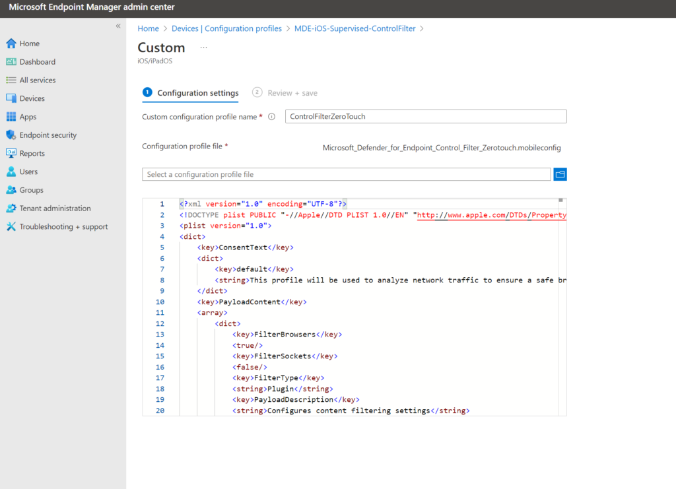Viewport: 676px width, 489px height.
Task: Open Home in the sidebar menu
Action: pyautogui.click(x=29, y=44)
